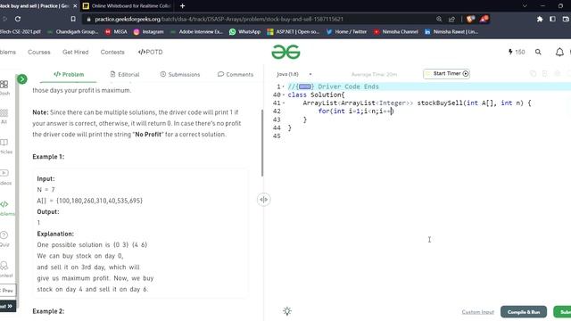Switch to the Comments tab
This screenshot has height=321, width=571.
(236, 74)
